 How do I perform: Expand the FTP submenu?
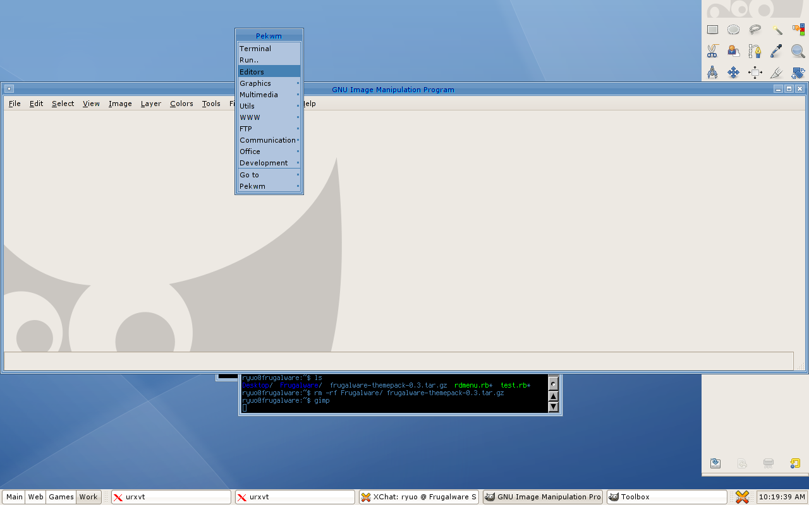point(269,129)
